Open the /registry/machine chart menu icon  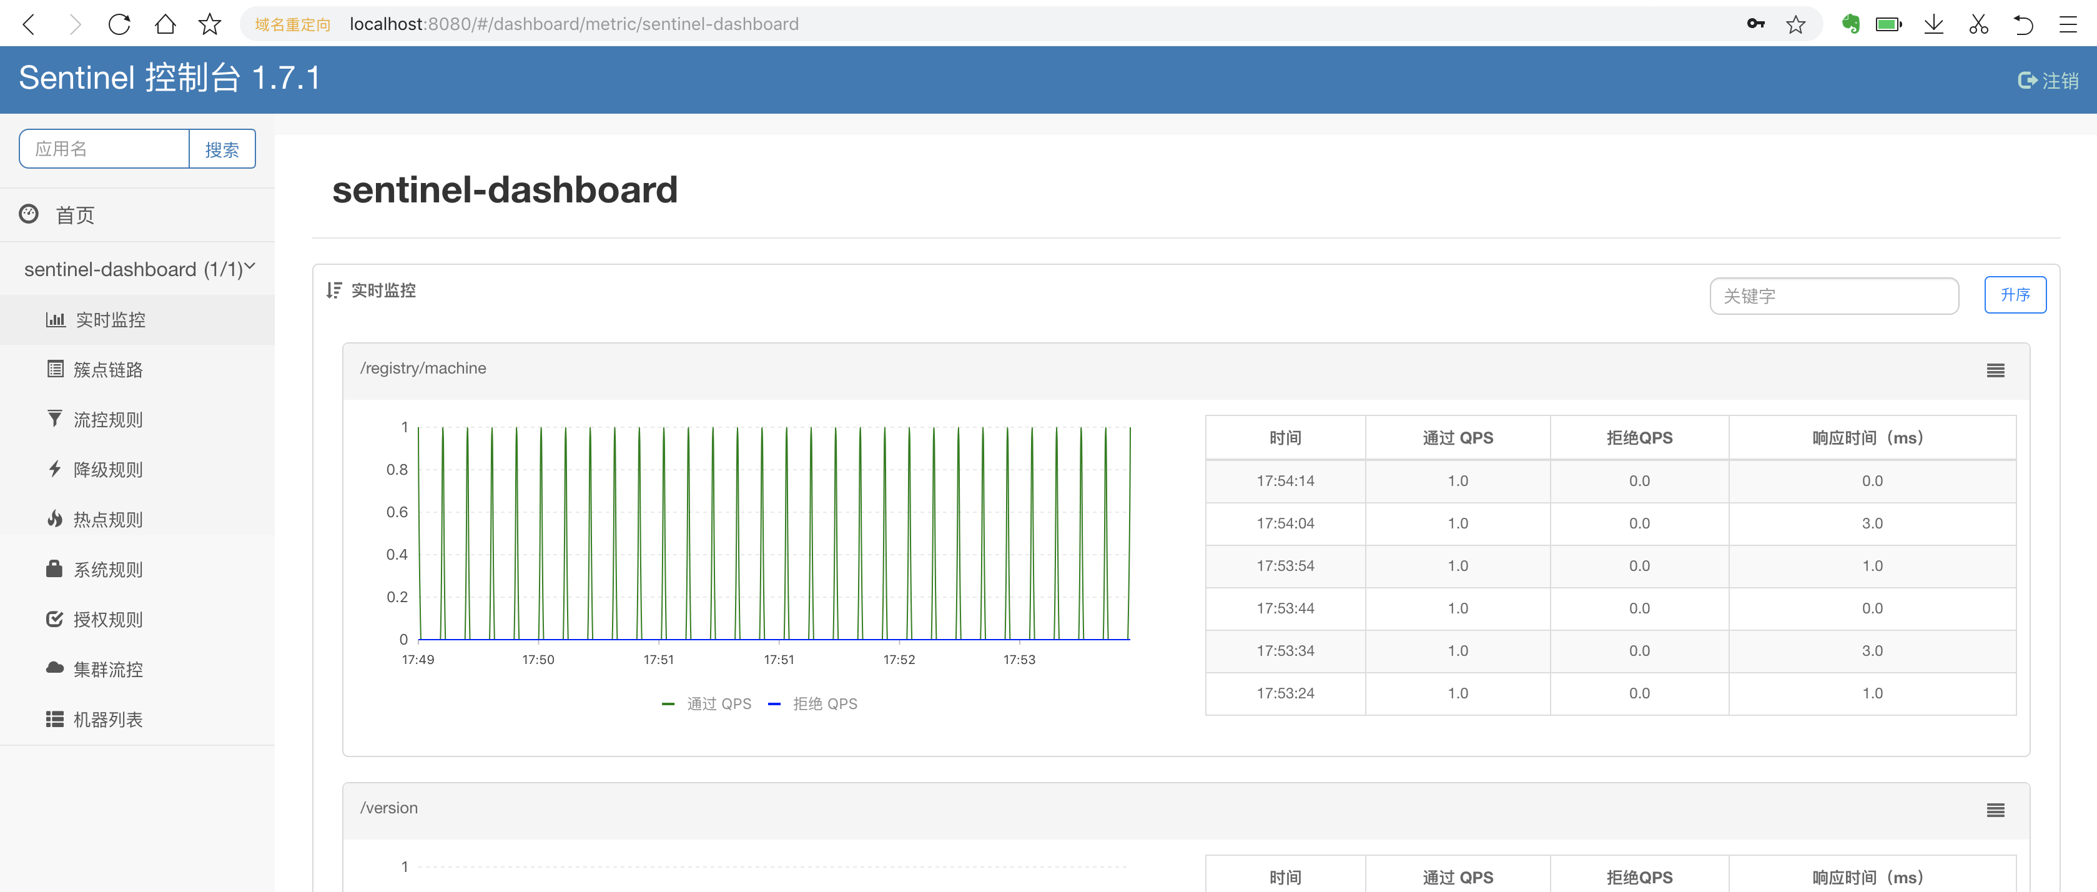[1995, 370]
